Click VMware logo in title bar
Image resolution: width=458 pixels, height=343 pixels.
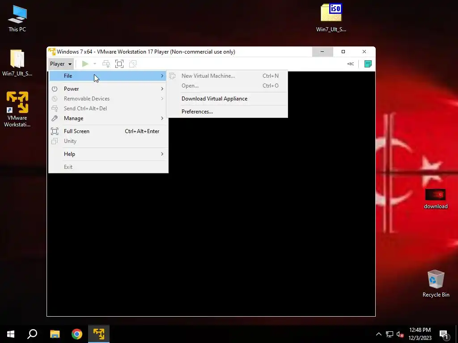[52, 52]
